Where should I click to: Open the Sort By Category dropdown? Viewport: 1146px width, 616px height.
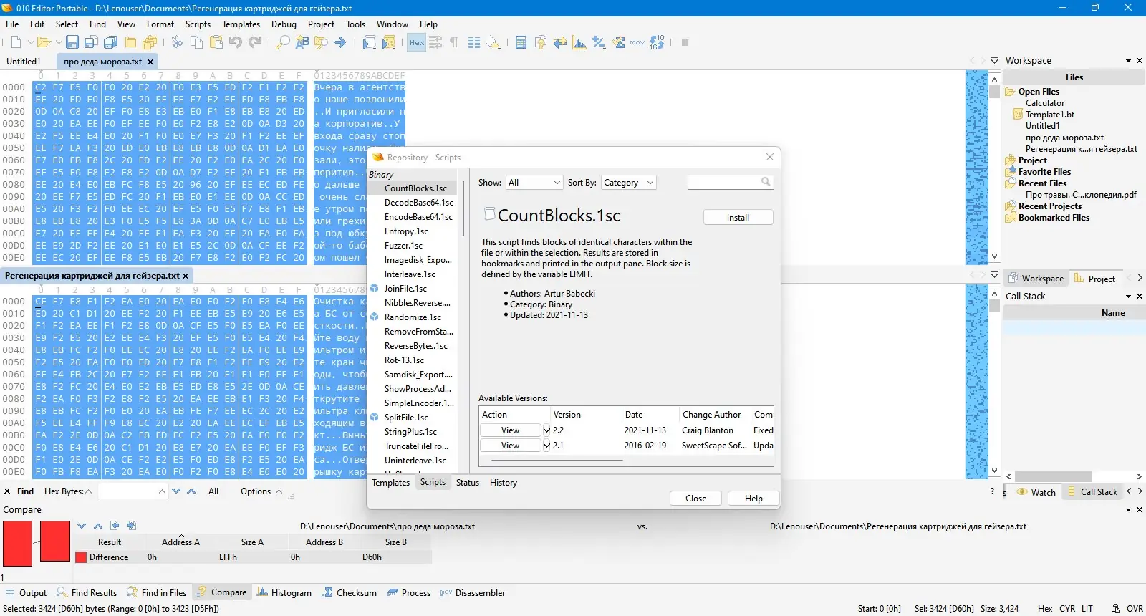point(628,183)
